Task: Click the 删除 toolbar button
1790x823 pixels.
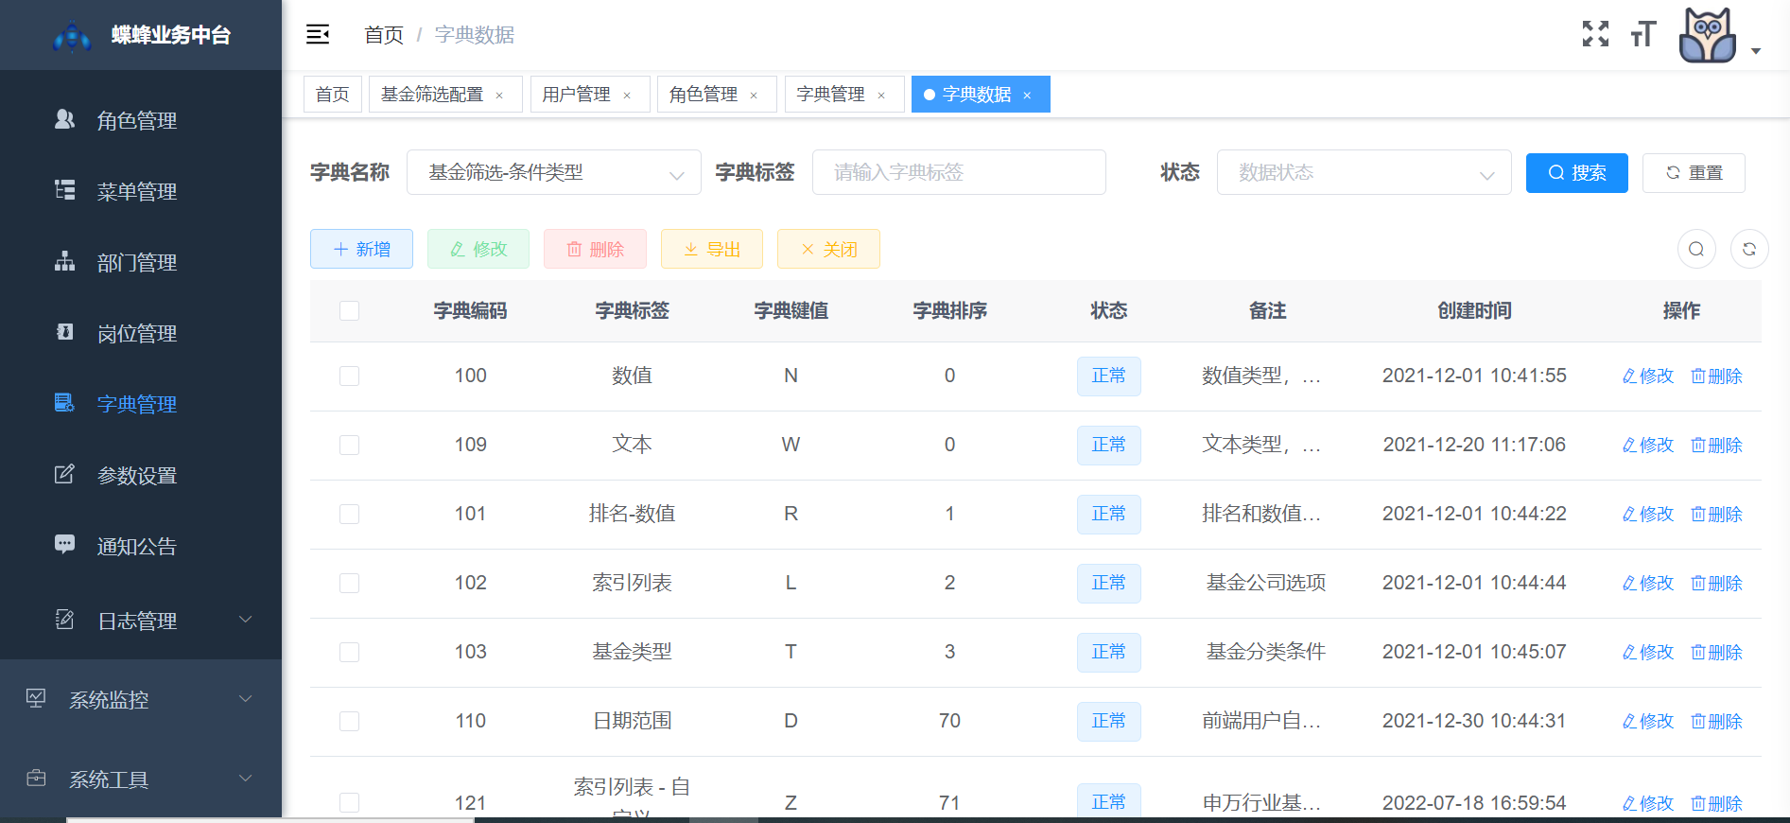Action: click(x=595, y=249)
